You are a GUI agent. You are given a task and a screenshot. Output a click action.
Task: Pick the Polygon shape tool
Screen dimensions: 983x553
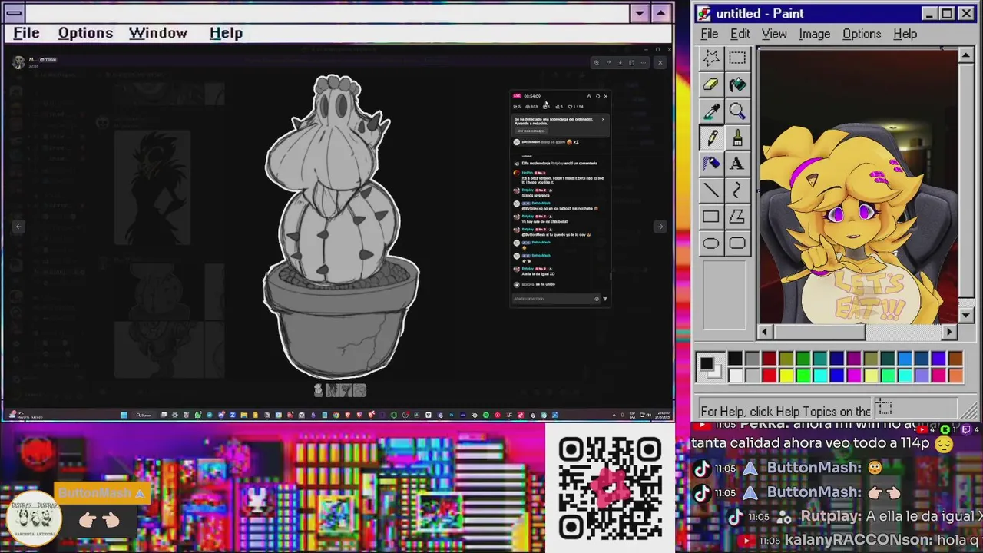(x=737, y=217)
